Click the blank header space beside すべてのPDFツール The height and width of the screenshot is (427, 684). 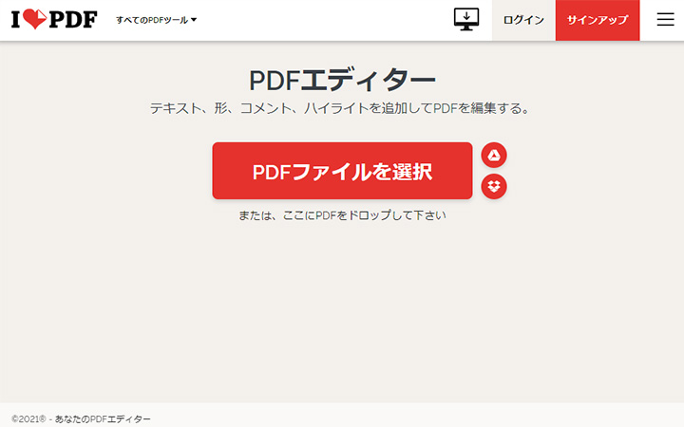(x=323, y=20)
